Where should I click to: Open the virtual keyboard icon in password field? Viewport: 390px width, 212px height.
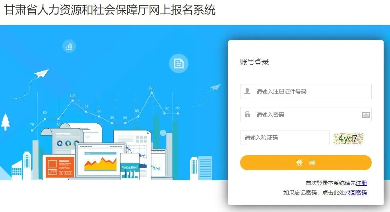(366, 115)
